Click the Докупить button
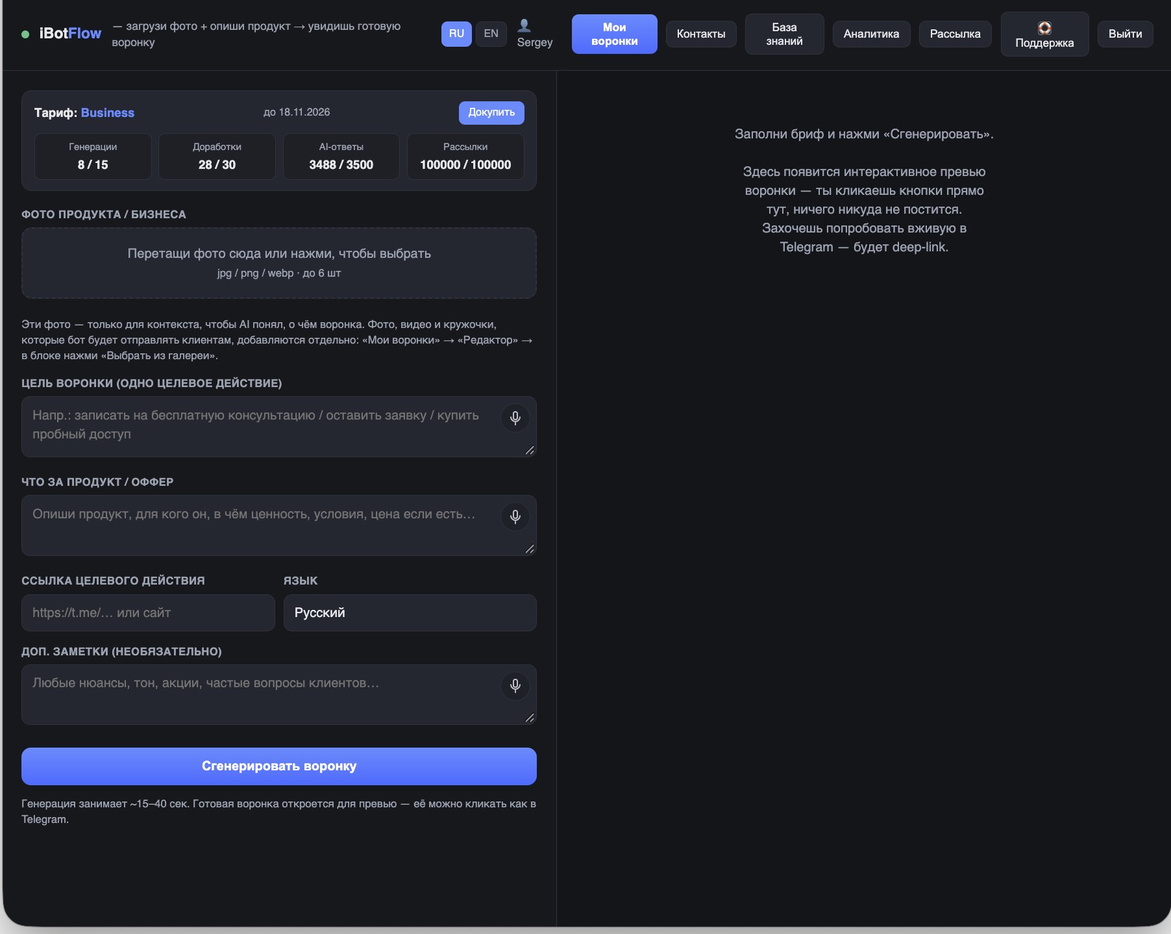 click(491, 112)
